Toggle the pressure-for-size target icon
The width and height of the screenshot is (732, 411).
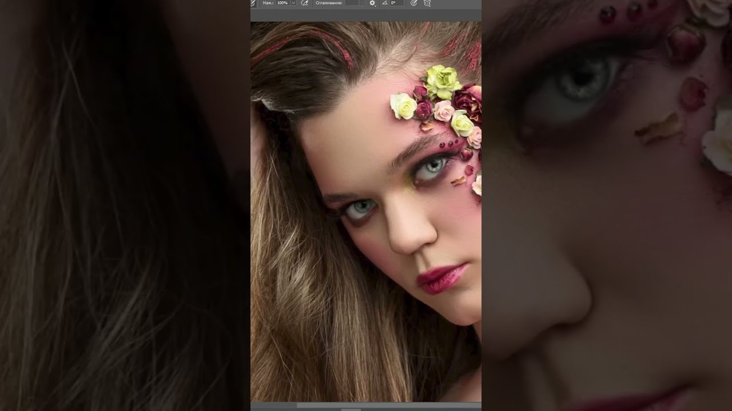point(413,3)
